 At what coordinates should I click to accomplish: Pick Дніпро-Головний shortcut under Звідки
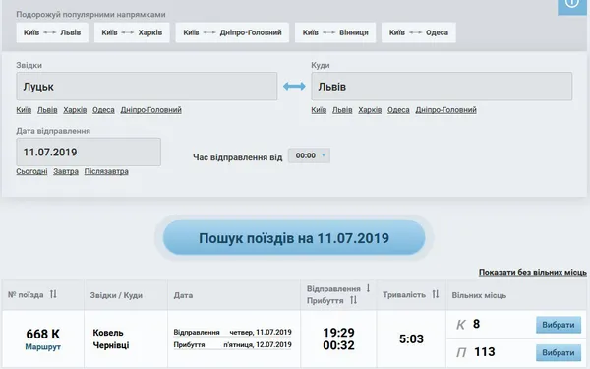point(150,110)
